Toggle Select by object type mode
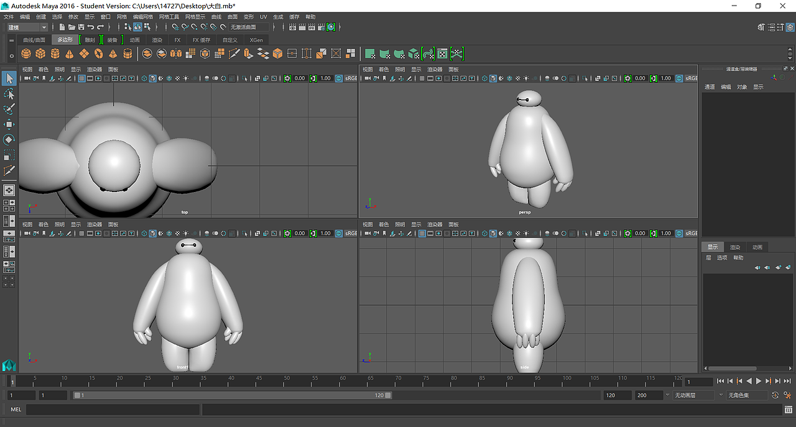Viewport: 796px width, 427px height. pyautogui.click(x=137, y=27)
